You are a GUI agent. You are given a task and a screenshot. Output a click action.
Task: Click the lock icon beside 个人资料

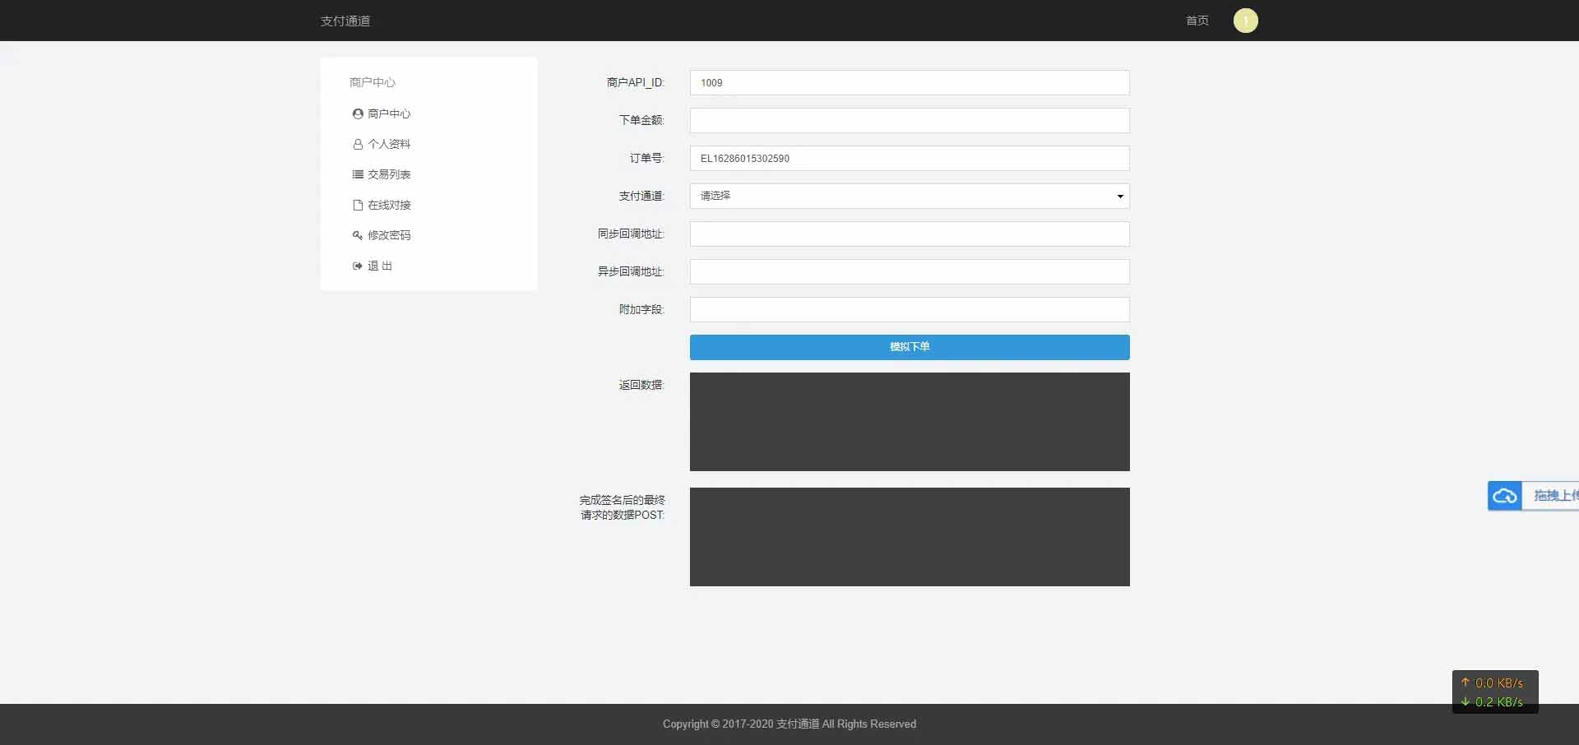tap(357, 144)
